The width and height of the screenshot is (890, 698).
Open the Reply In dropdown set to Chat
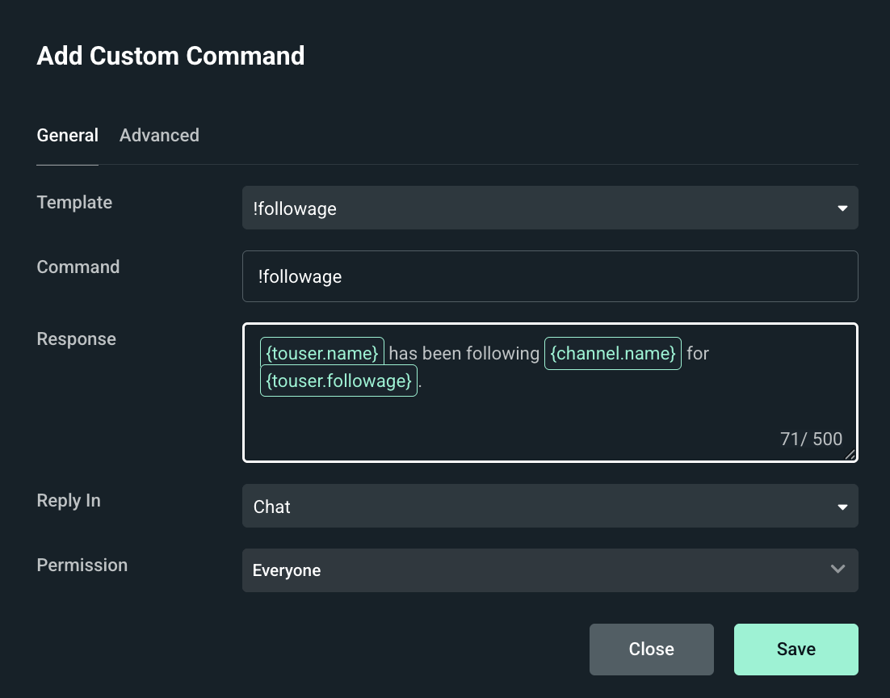[550, 506]
